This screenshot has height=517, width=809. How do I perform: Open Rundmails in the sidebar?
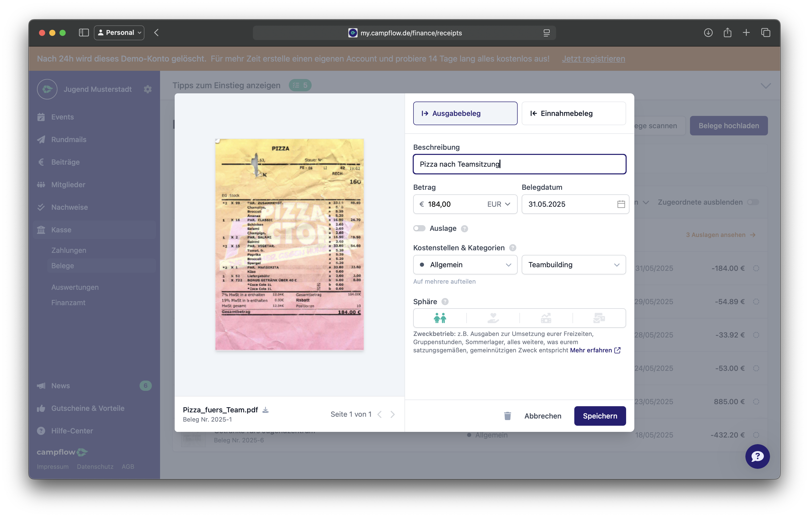pos(69,140)
